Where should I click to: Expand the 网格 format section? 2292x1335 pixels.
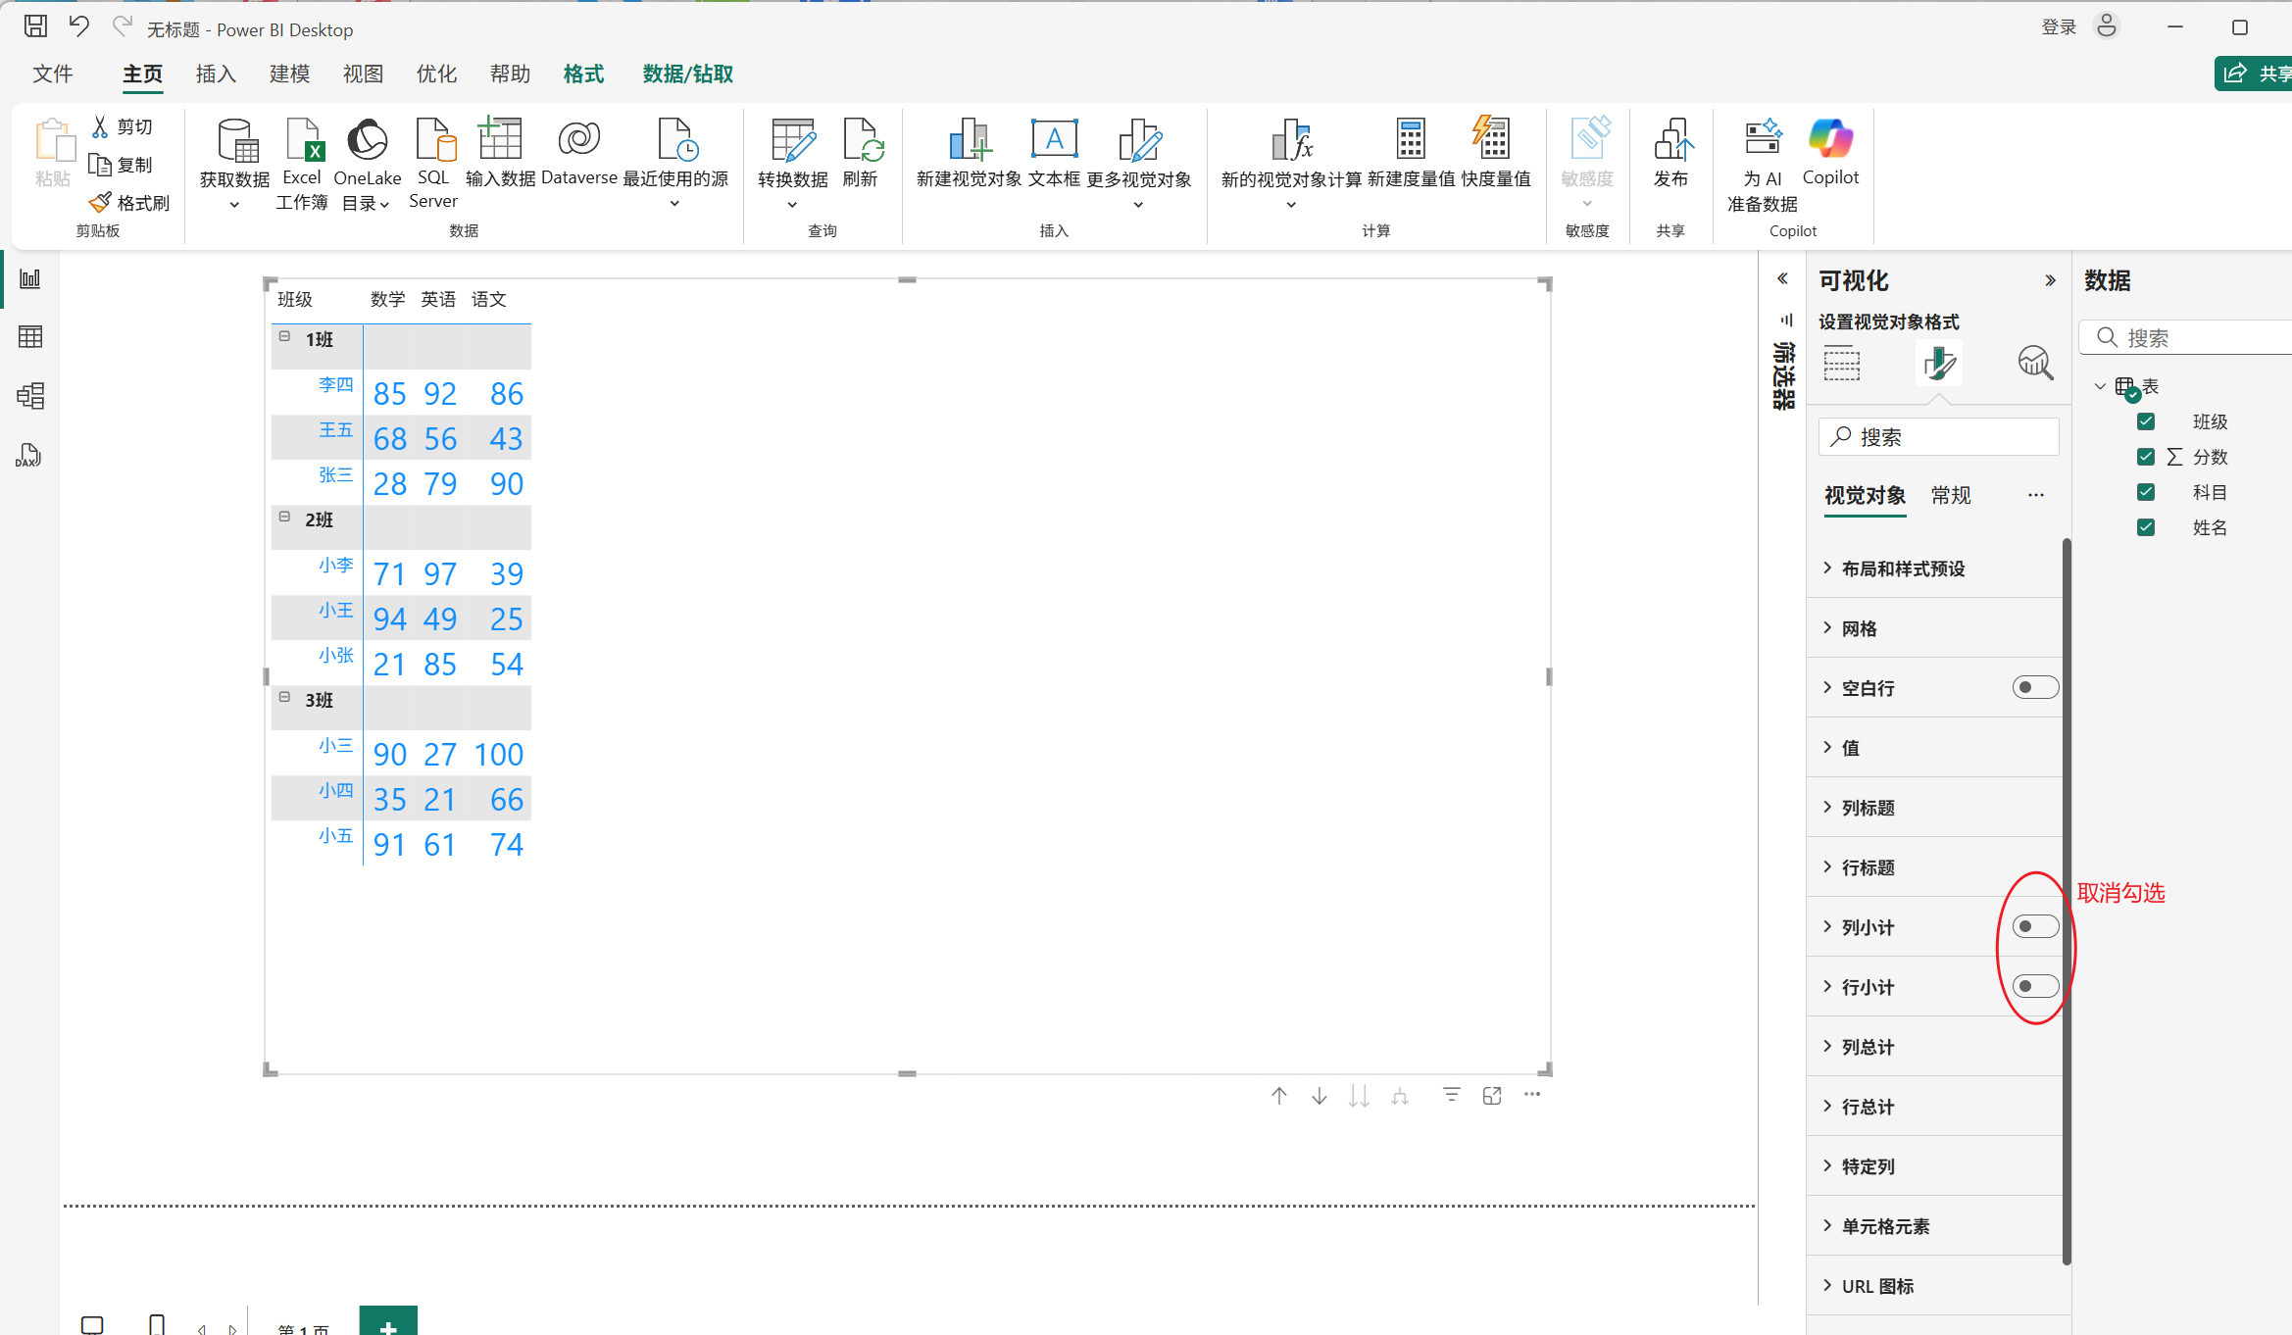pos(1859,628)
